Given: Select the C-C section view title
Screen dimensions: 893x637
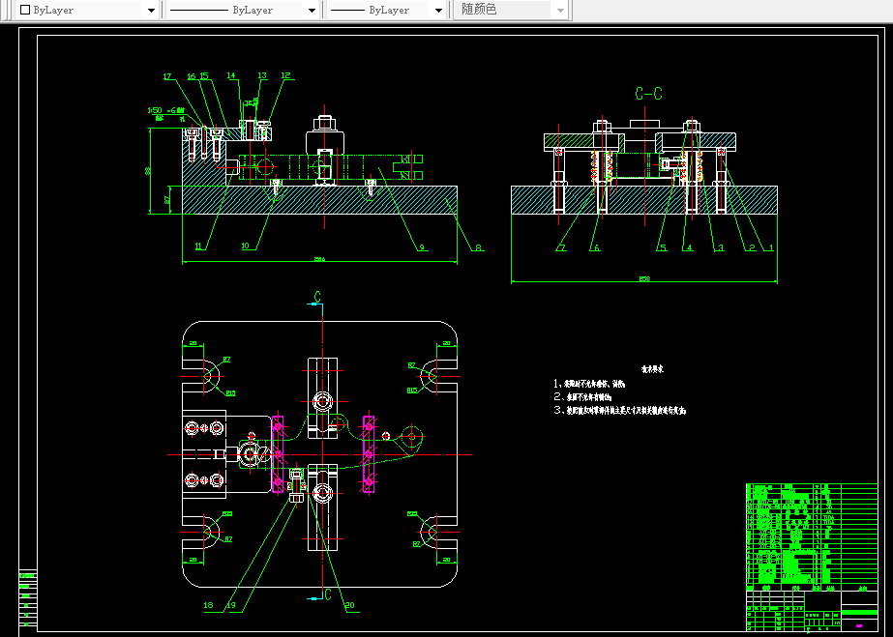Looking at the screenshot, I should pyautogui.click(x=648, y=94).
